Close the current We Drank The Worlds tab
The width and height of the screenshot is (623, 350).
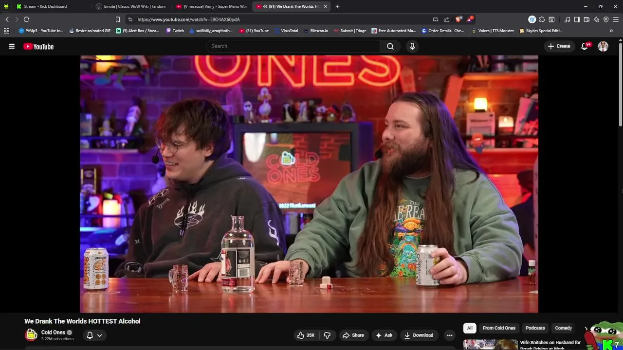point(325,6)
